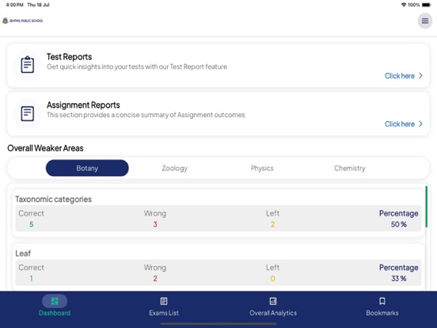Expand Assignment Reports via chevron arrow
Viewport: 437px width, 328px height.
click(x=420, y=124)
